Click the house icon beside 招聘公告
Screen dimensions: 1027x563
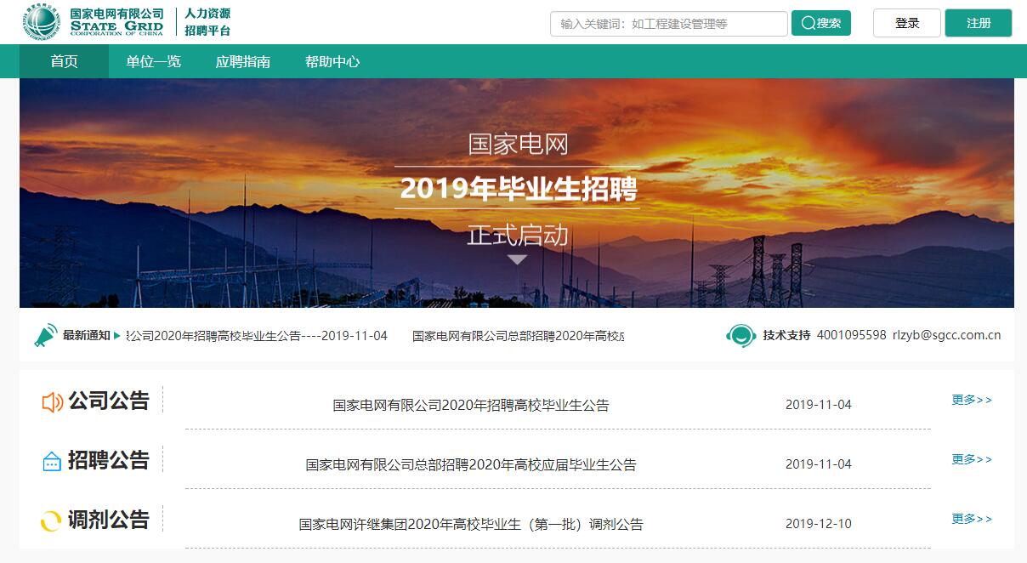coord(52,461)
